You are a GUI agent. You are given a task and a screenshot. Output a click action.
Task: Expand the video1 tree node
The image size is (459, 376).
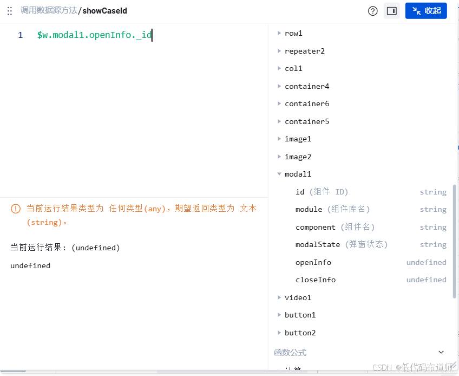pos(279,297)
